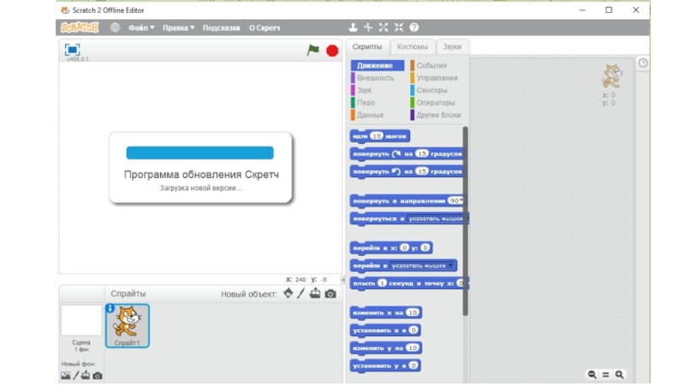Collapse the stage with small arrow
Screen dimensions: 685x385
click(343, 280)
